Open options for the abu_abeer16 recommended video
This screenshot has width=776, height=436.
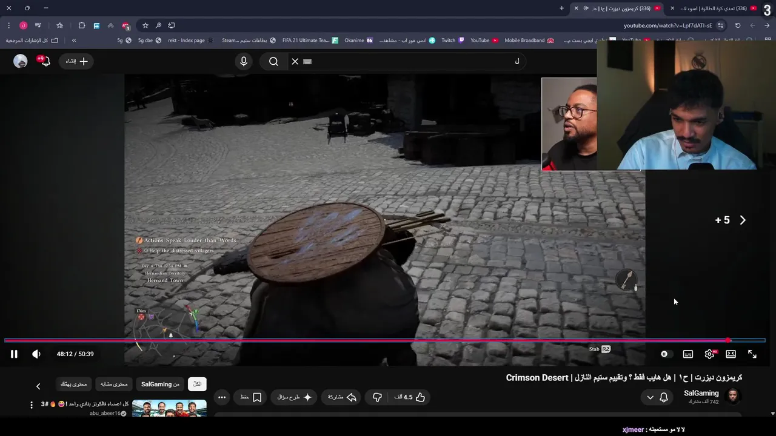click(32, 405)
